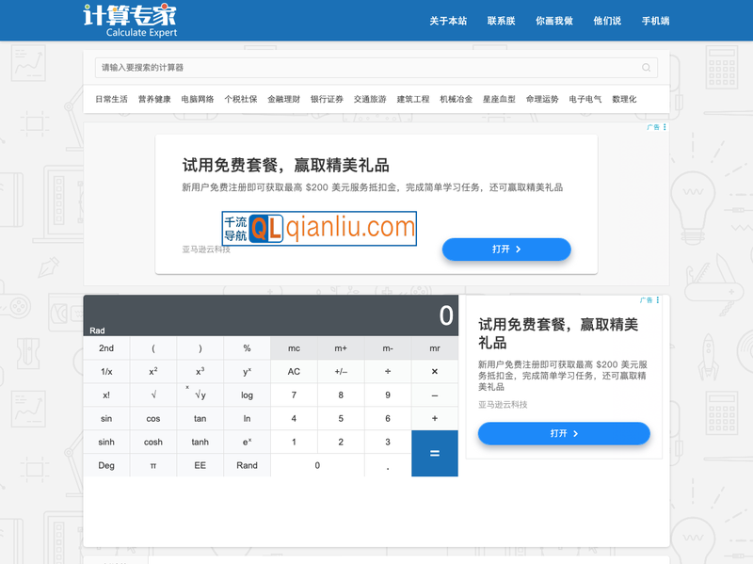Screen dimensions: 753x564
Task: Click the AC clear button on calculator
Action: (294, 371)
